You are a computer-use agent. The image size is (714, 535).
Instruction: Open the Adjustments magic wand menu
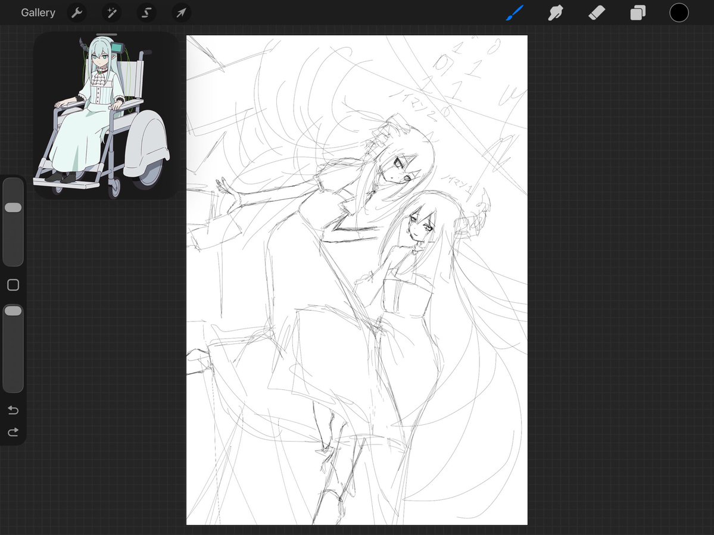click(x=111, y=12)
